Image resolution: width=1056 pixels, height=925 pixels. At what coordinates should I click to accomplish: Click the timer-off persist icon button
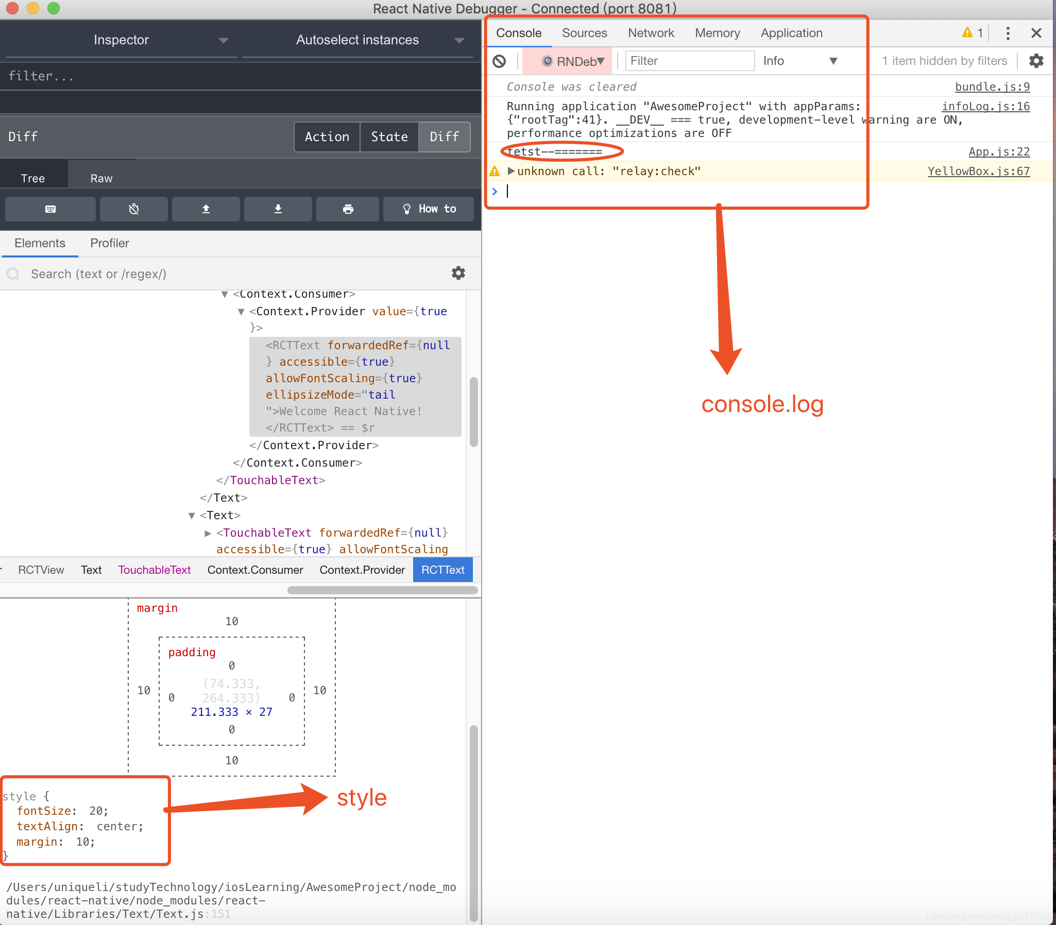tap(134, 209)
